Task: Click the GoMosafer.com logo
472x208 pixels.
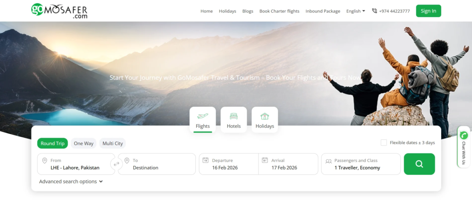Action: [59, 11]
